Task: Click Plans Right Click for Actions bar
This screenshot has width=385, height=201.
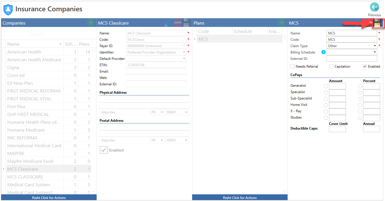Action: pos(240,198)
